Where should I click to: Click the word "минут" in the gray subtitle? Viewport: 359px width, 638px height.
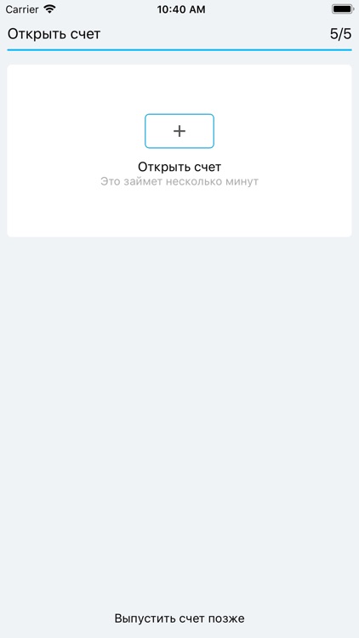click(242, 181)
